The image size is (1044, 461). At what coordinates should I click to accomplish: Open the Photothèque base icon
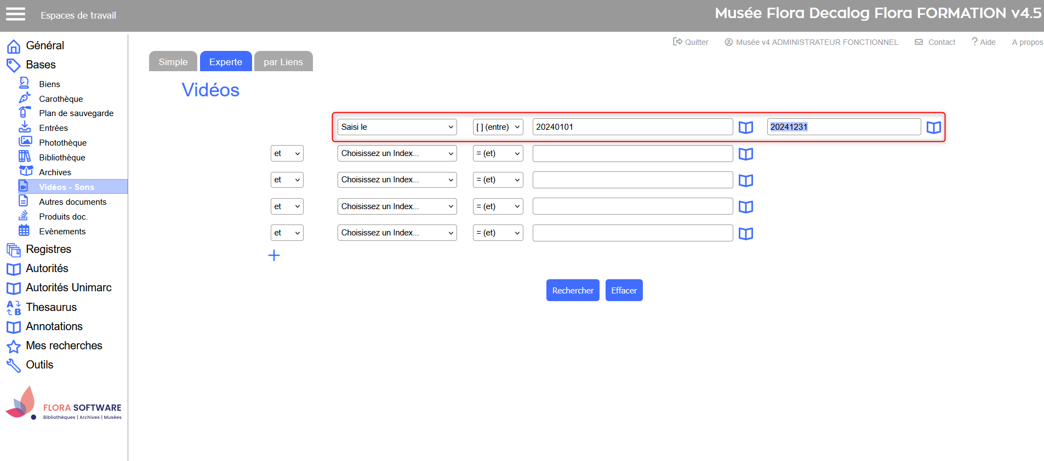25,141
